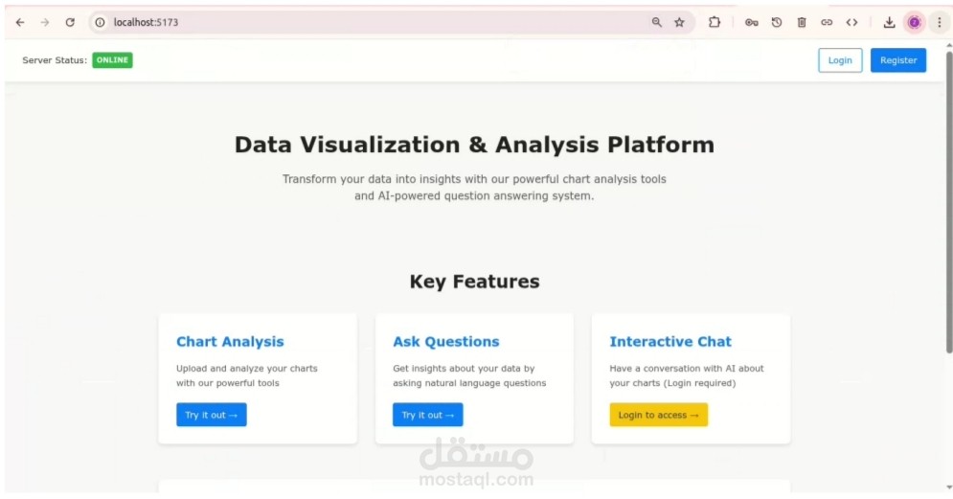This screenshot has height=499, width=953.
Task: Click the 'Upload and analyze your charts' description
Action: pyautogui.click(x=247, y=375)
